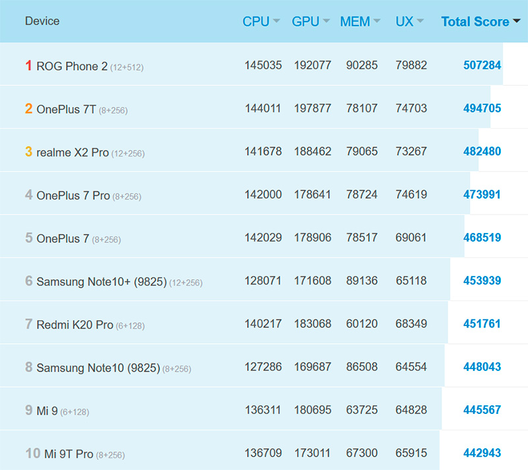Click the Total Score sort arrow
Image resolution: width=528 pixels, height=470 pixels.
click(516, 22)
